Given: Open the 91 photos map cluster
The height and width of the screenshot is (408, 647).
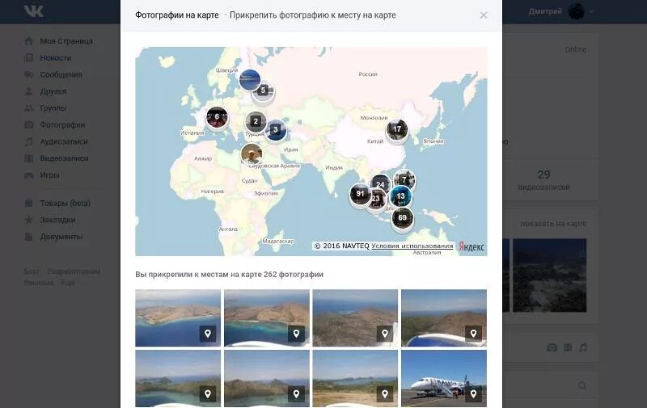Looking at the screenshot, I should point(360,194).
